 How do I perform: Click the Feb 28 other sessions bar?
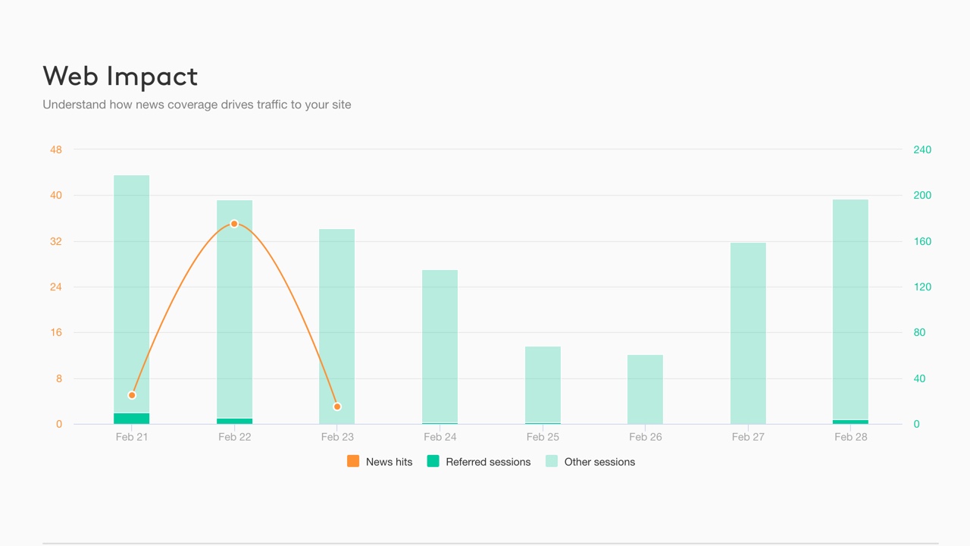pyautogui.click(x=850, y=309)
